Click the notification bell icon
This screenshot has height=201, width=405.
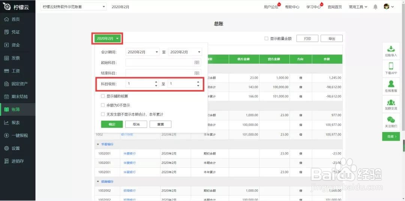point(375,7)
